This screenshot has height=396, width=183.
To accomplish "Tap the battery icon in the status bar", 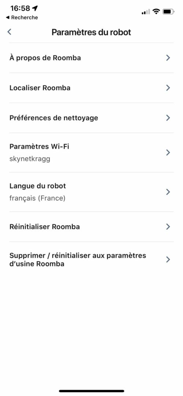I will [168, 12].
